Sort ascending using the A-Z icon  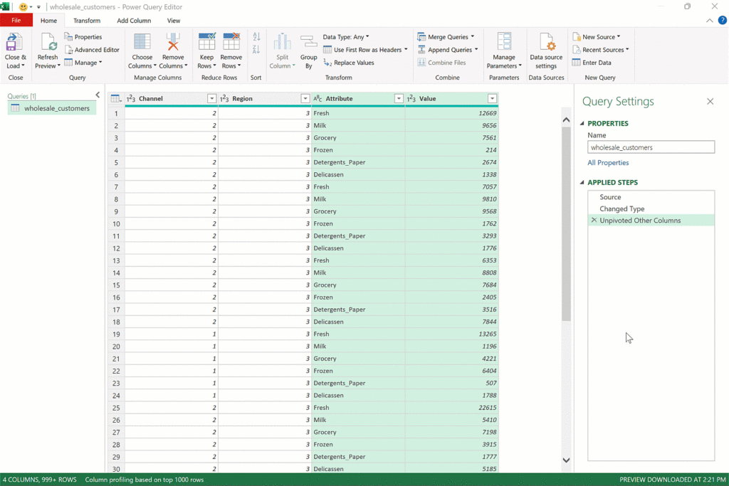[256, 36]
